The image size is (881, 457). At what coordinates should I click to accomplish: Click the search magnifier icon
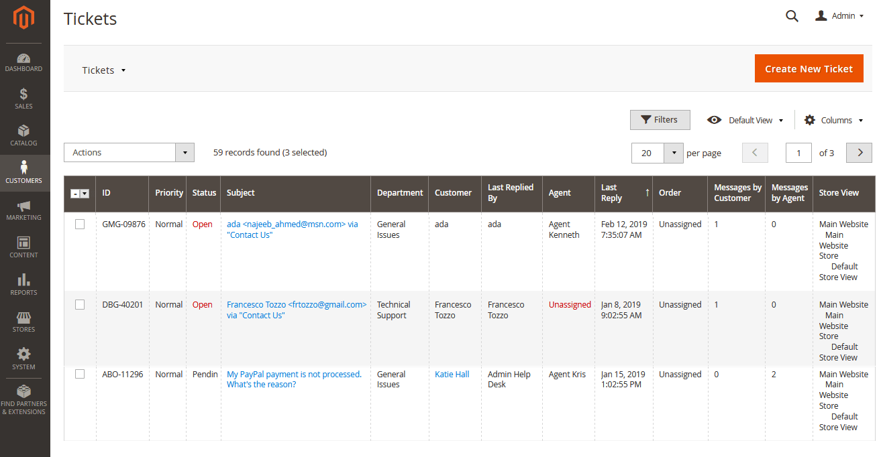point(792,15)
